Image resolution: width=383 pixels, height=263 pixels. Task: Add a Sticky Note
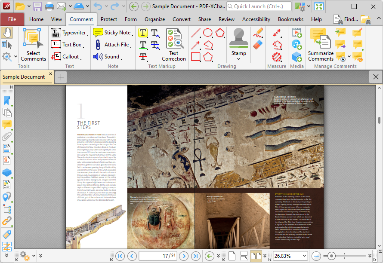coord(113,33)
